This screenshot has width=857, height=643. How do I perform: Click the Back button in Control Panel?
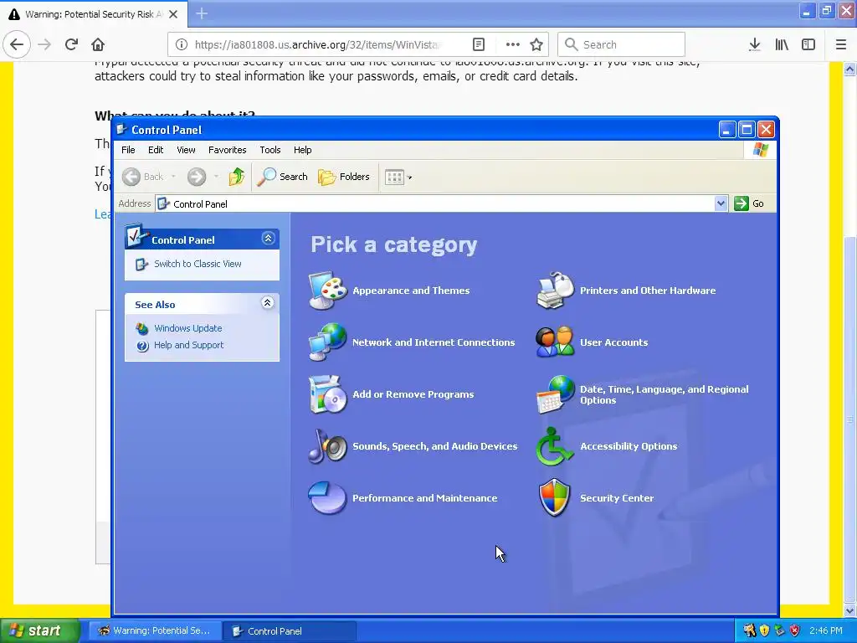143,177
